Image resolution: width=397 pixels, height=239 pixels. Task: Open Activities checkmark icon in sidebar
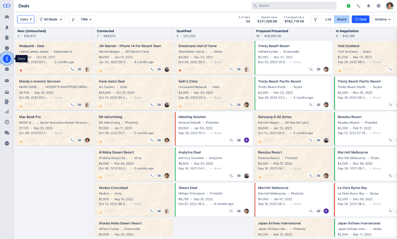7,48
